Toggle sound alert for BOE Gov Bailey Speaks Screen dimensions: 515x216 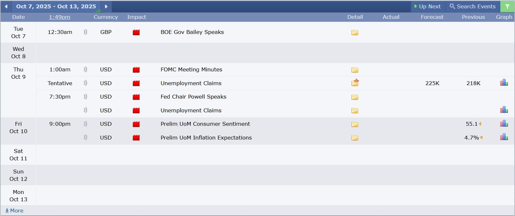pos(85,32)
